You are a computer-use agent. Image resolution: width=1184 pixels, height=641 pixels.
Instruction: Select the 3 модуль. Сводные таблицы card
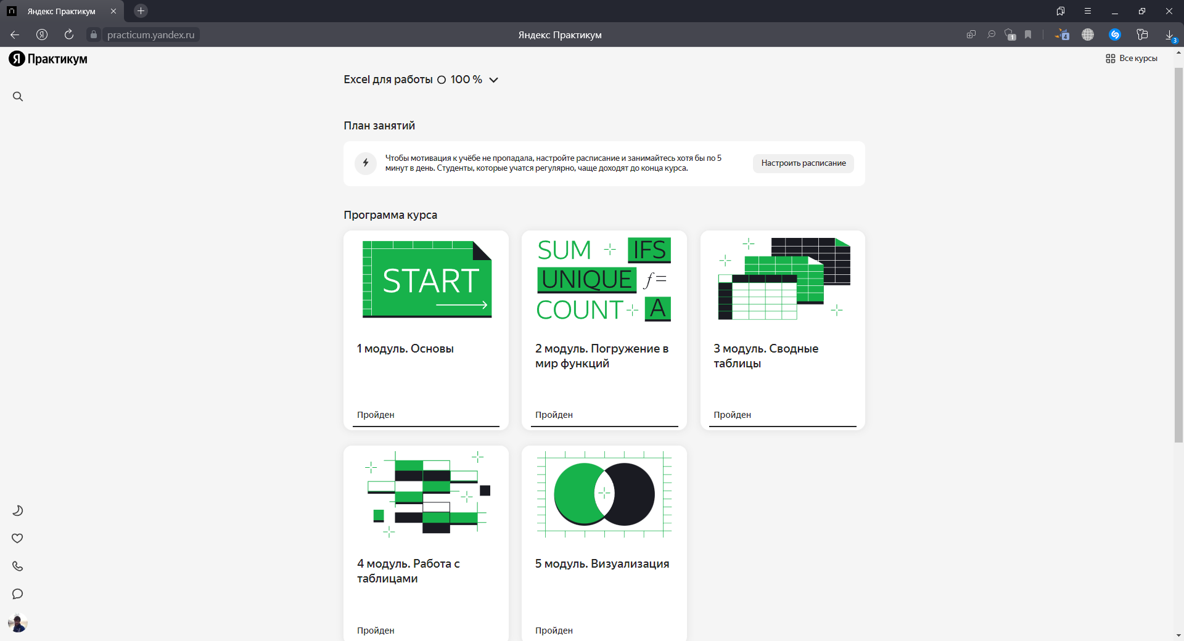coord(782,330)
